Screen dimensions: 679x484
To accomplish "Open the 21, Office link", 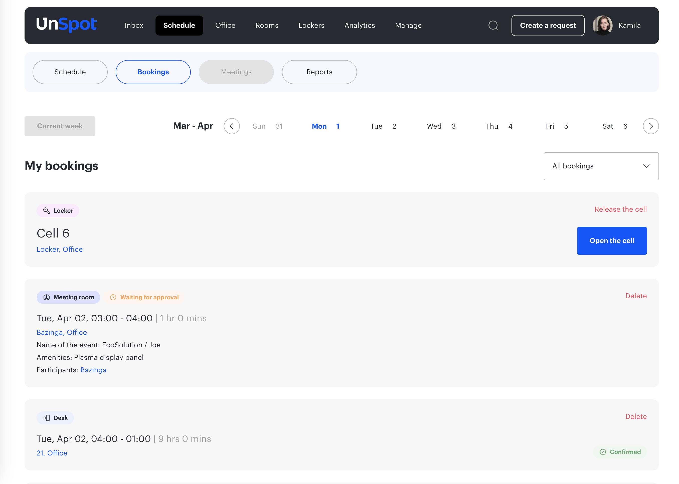I will click(x=52, y=453).
